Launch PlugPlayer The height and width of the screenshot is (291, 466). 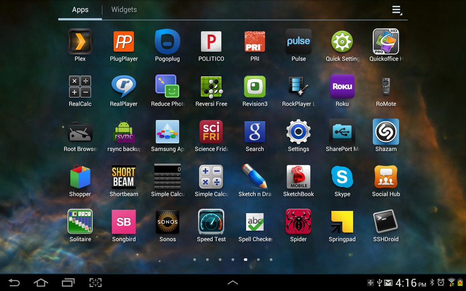click(124, 41)
